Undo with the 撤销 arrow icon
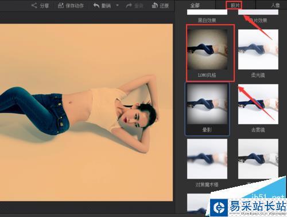This screenshot has width=287, height=217. click(96, 6)
